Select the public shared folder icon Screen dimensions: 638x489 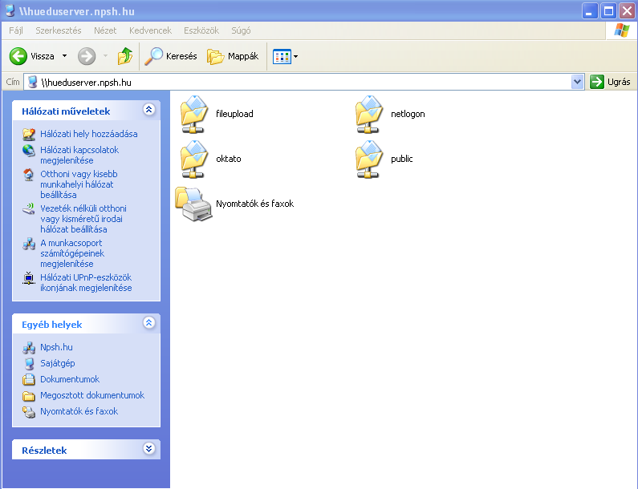point(369,160)
